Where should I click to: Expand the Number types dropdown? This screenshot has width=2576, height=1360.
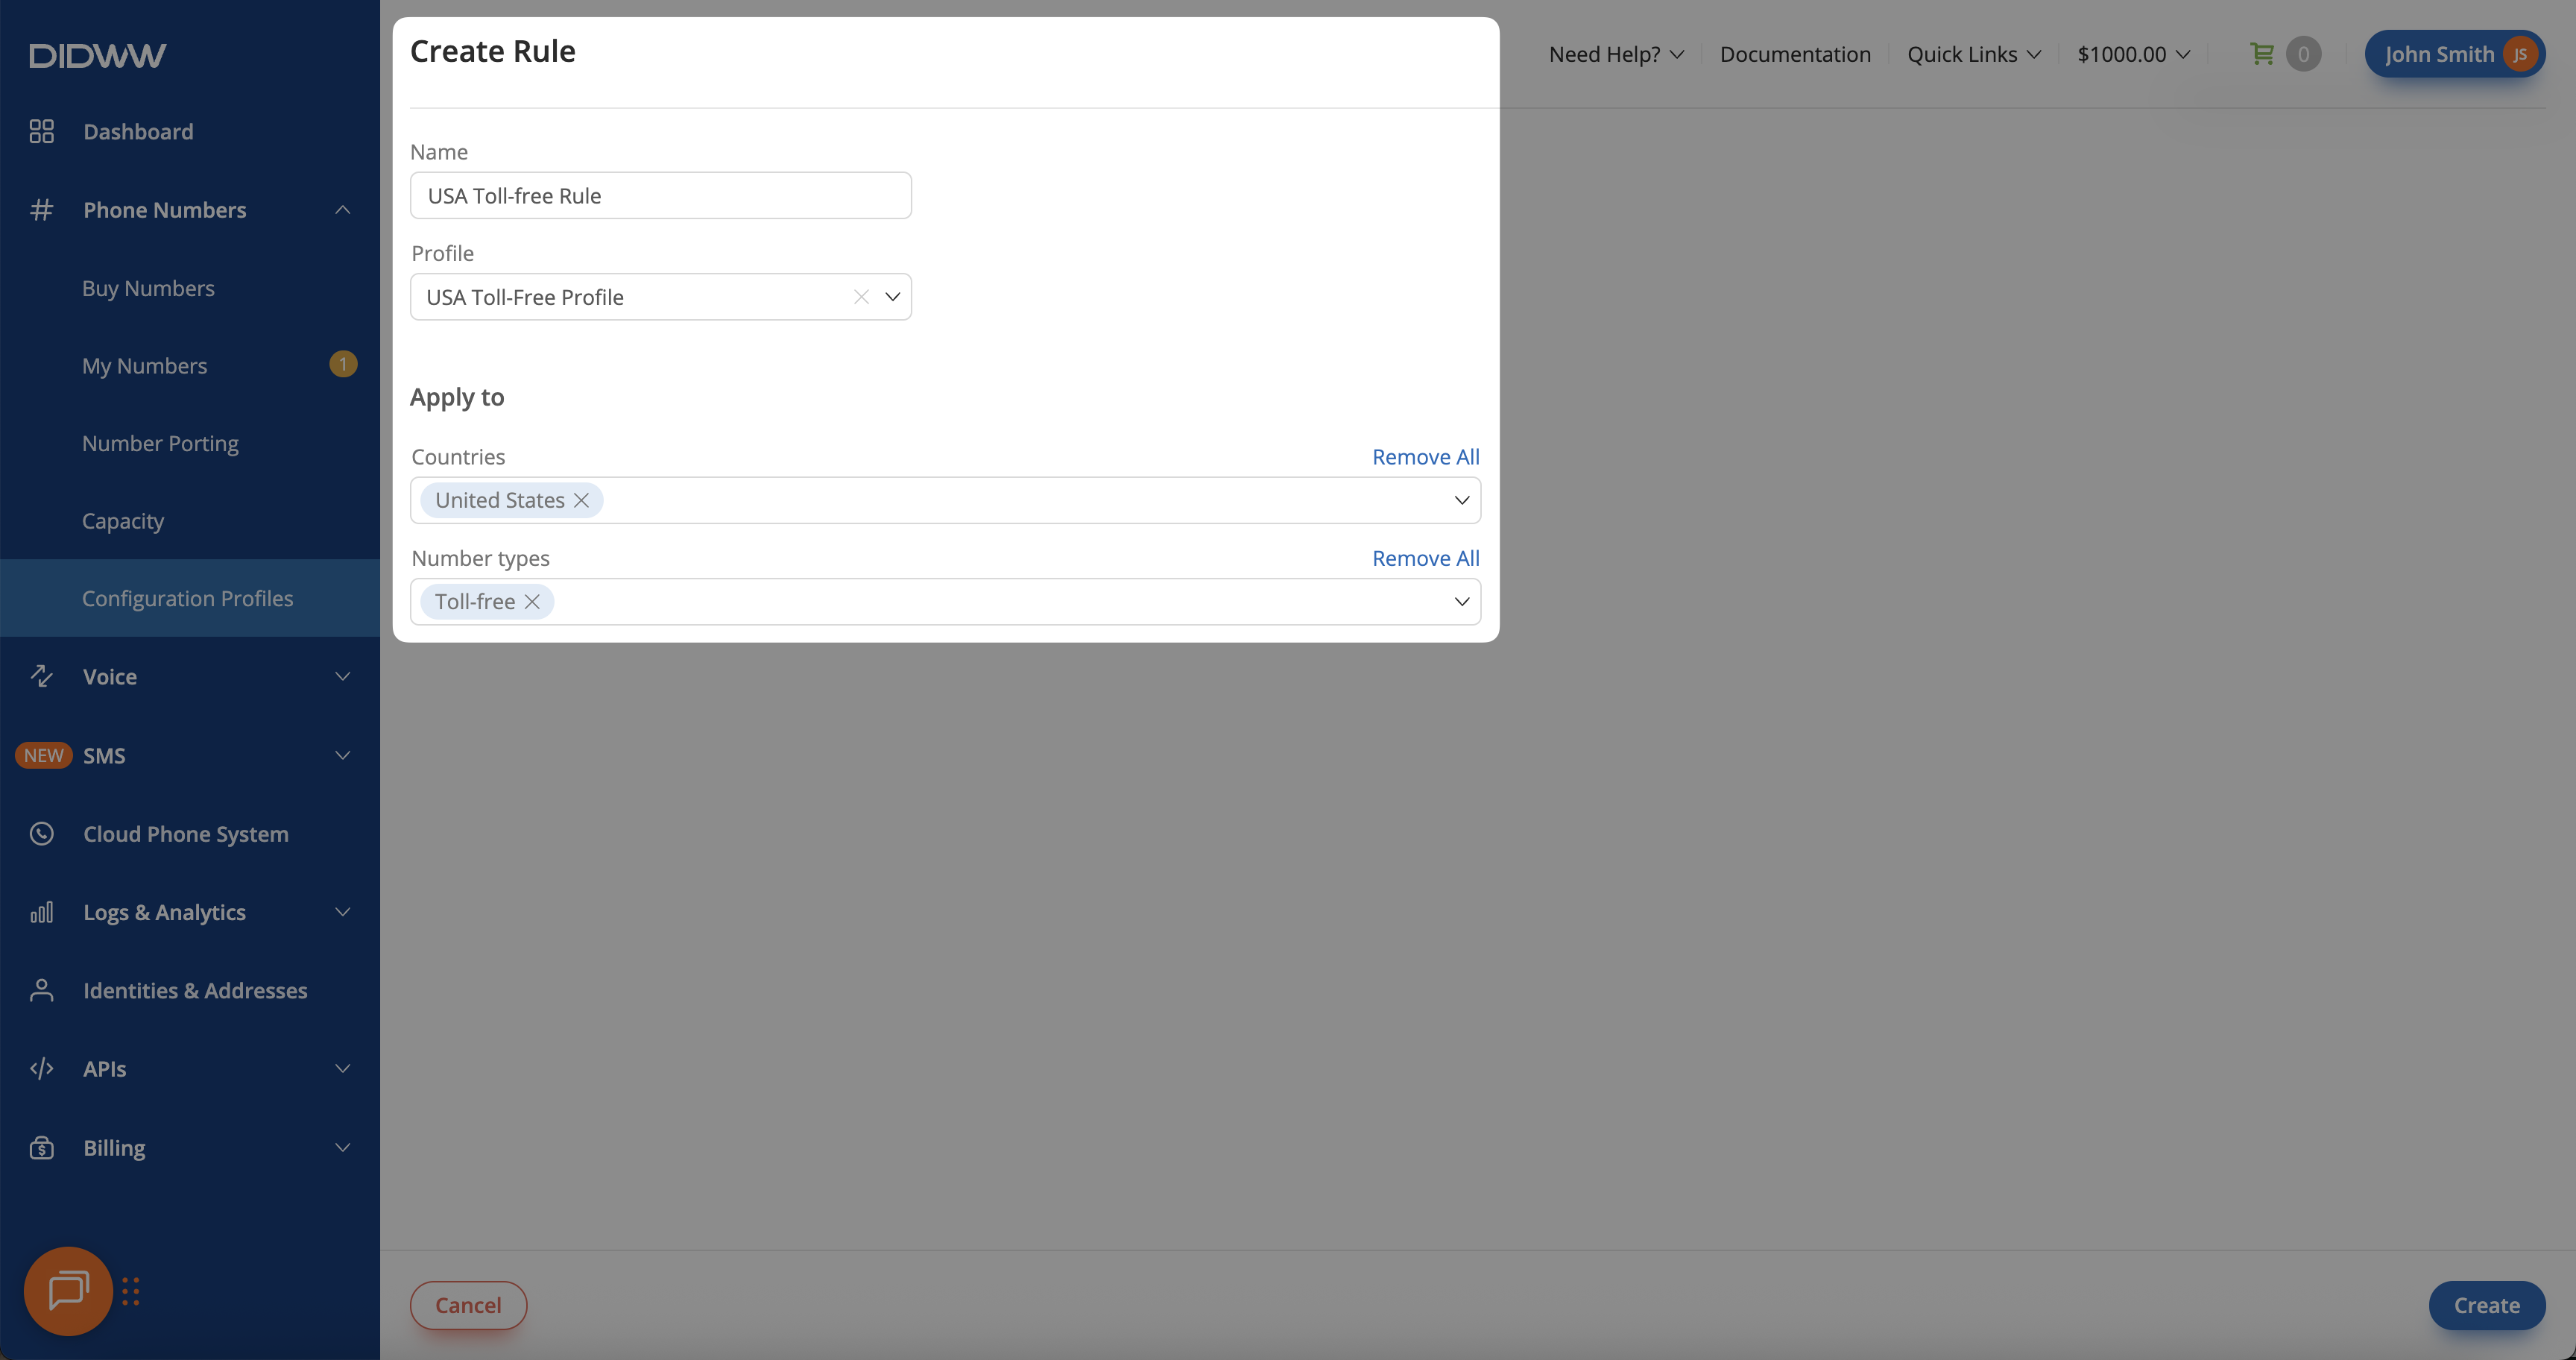1461,601
